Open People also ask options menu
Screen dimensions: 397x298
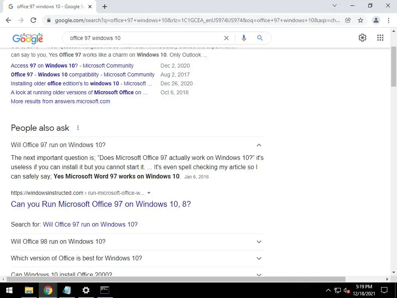tap(78, 128)
